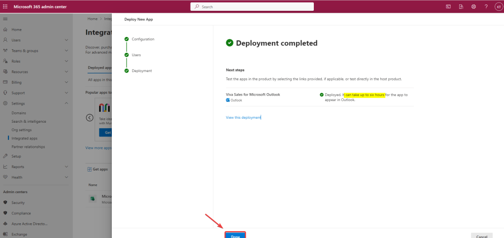Click the Done button

[x=235, y=235]
